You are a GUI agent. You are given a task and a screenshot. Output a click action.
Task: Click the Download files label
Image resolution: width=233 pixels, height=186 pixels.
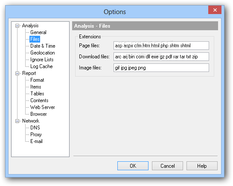point(94,57)
